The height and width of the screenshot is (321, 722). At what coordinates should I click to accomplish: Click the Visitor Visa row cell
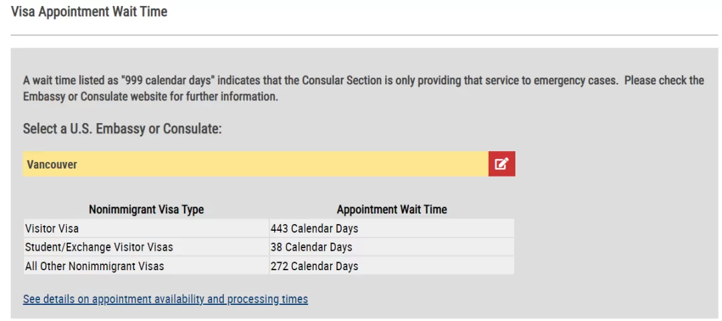pyautogui.click(x=146, y=228)
